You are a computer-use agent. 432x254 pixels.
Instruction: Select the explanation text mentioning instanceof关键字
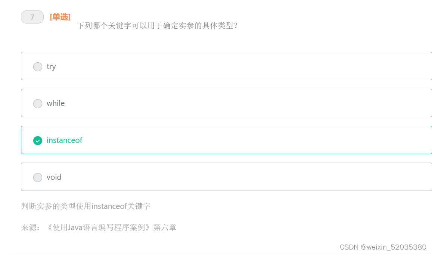[86, 206]
